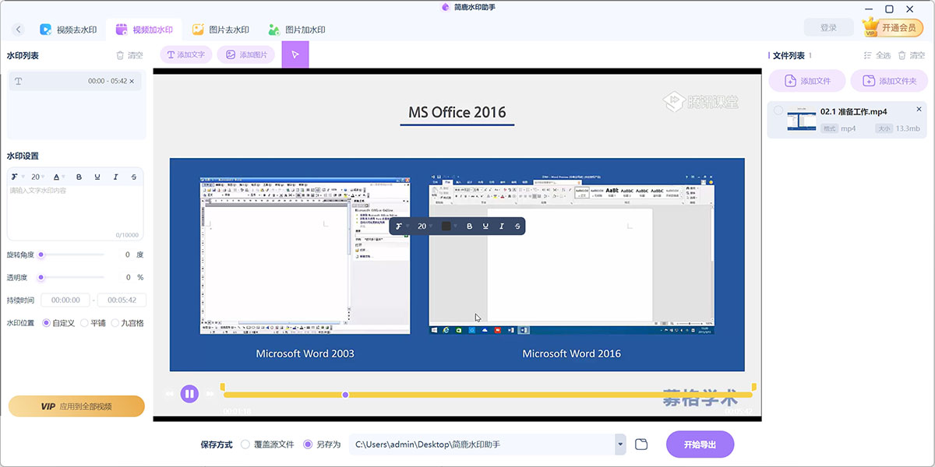Toggle underline in 水印设置 panel

(97, 177)
